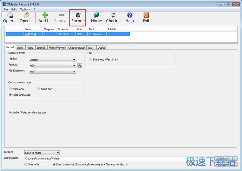The height and width of the screenshot is (171, 242).
Task: Switch to the Filters/Preview tab
Action: tap(57, 48)
